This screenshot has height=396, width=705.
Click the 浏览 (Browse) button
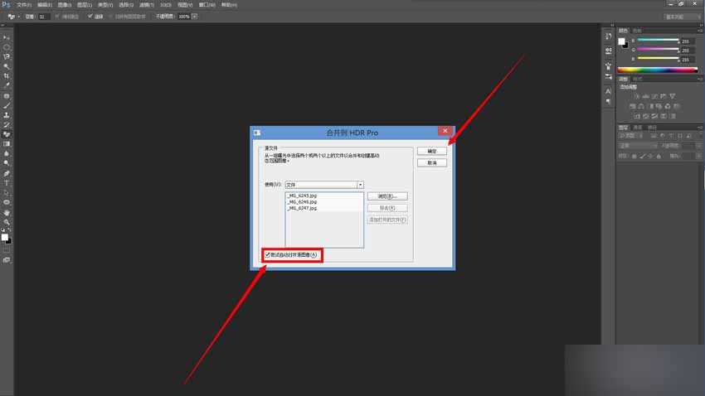[x=387, y=196]
